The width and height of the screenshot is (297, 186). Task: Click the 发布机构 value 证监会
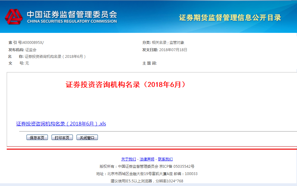[31, 50]
